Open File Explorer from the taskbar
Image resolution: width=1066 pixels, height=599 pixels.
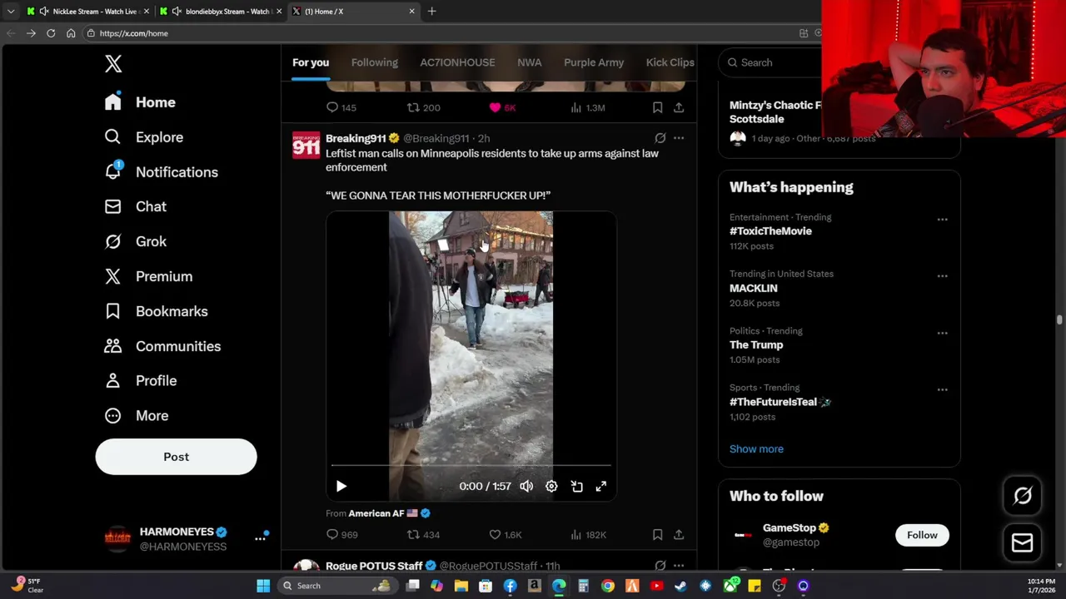tap(461, 586)
